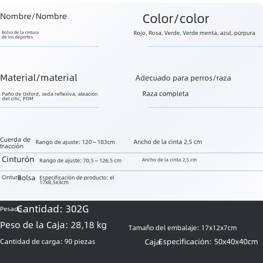
Task: Select the 'Tamaño del embalaje: 17x12x7cm' text
Action: 182,228
